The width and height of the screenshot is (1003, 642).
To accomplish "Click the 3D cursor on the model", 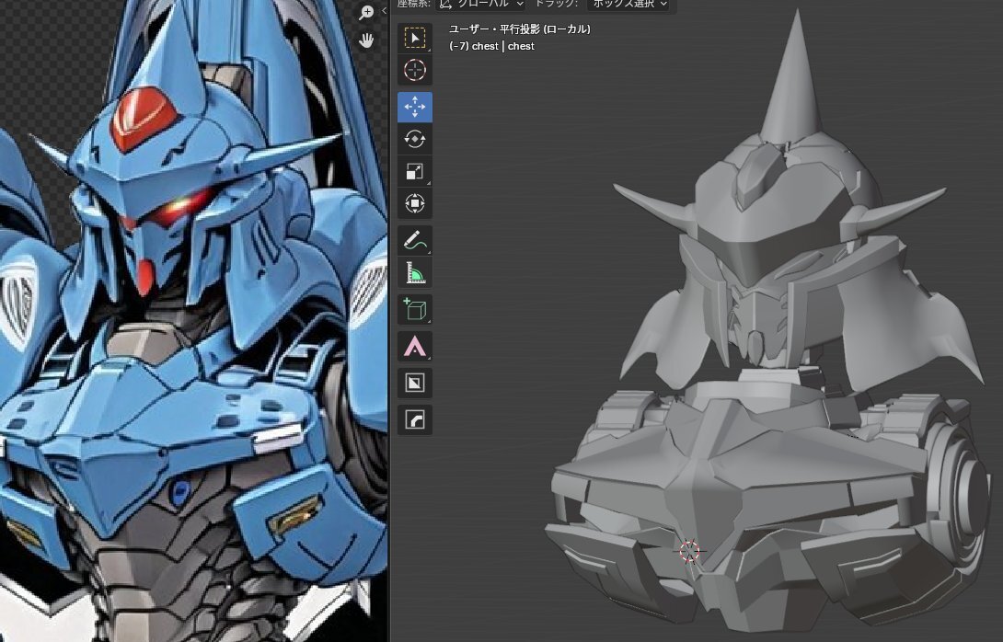I will pyautogui.click(x=689, y=552).
